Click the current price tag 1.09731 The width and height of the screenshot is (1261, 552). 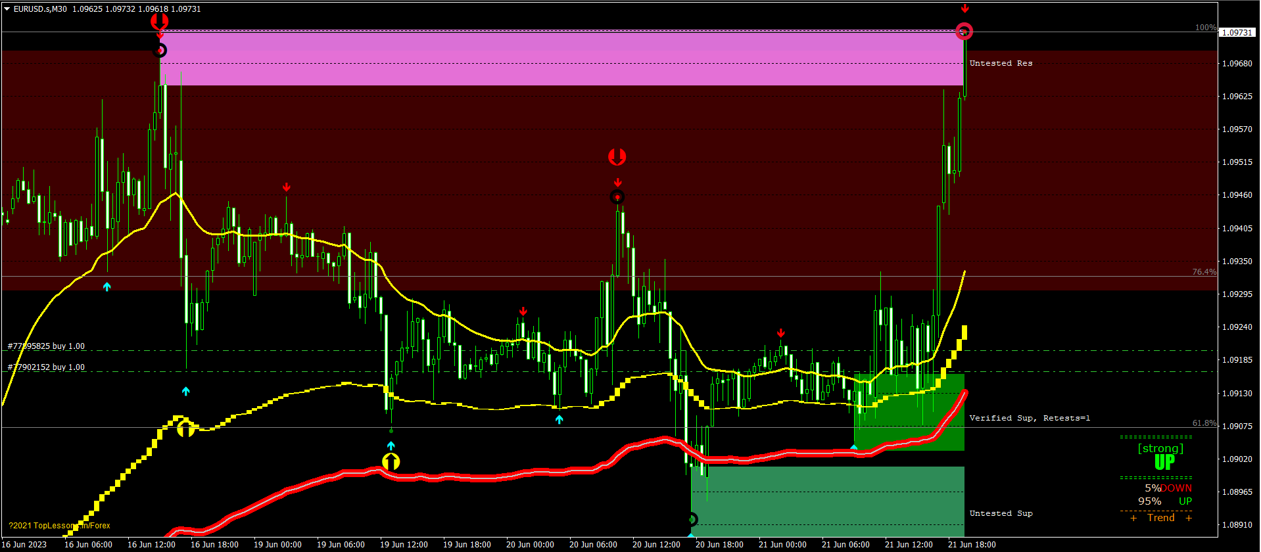point(1238,32)
